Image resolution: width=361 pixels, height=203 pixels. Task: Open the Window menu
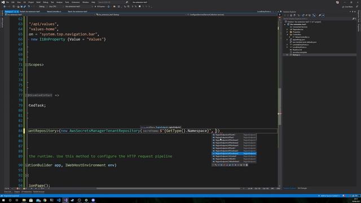[x=85, y=2]
